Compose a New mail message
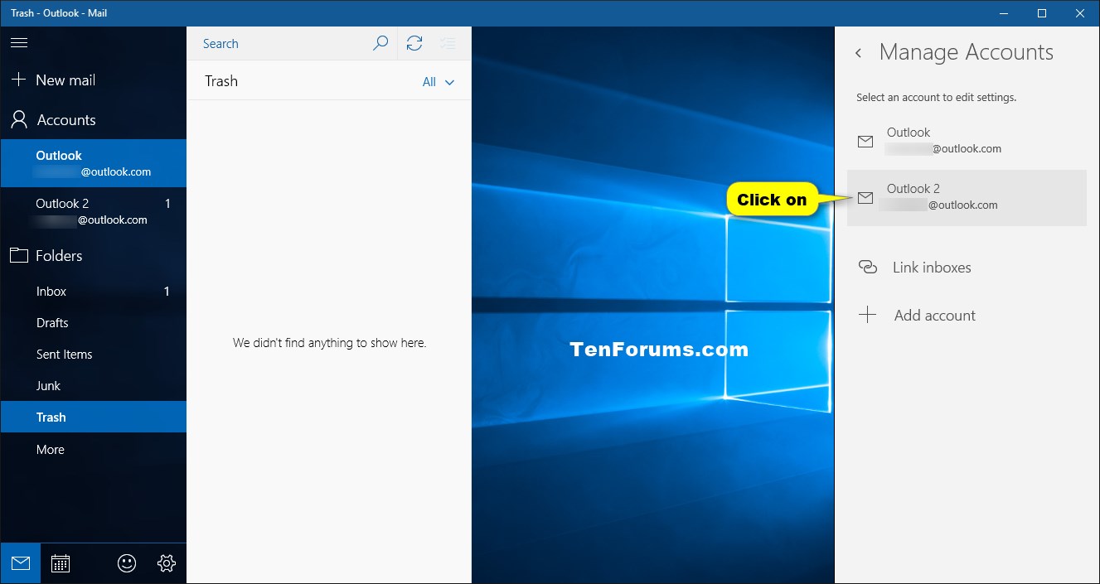The image size is (1100, 584). [65, 80]
